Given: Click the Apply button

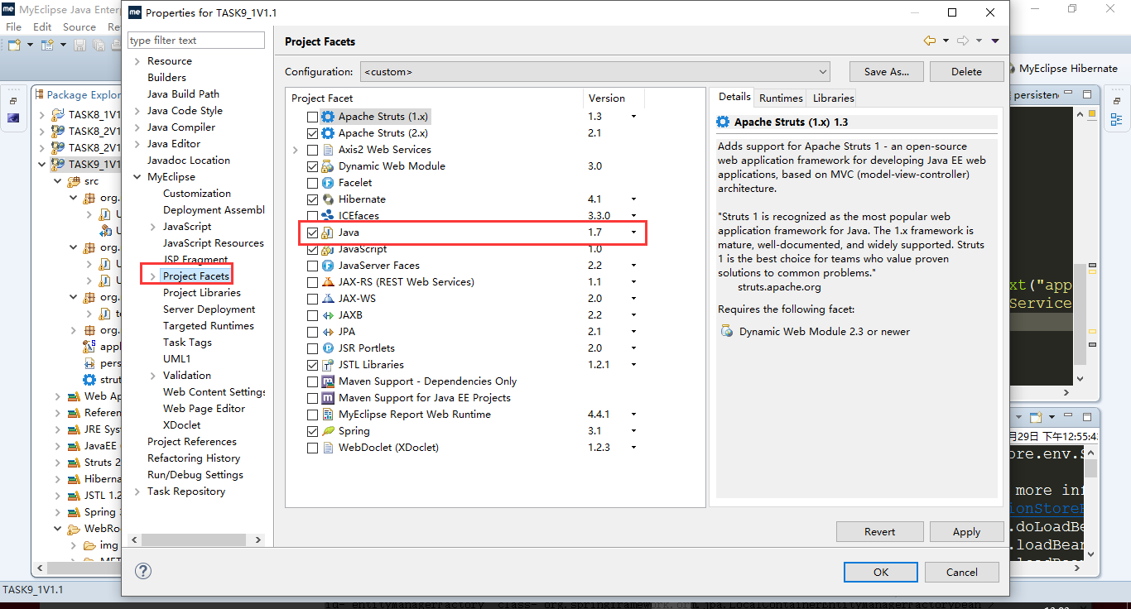Looking at the screenshot, I should point(966,532).
